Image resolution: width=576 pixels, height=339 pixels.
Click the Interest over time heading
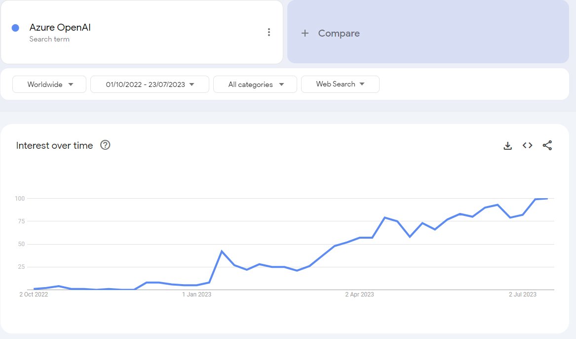[54, 146]
